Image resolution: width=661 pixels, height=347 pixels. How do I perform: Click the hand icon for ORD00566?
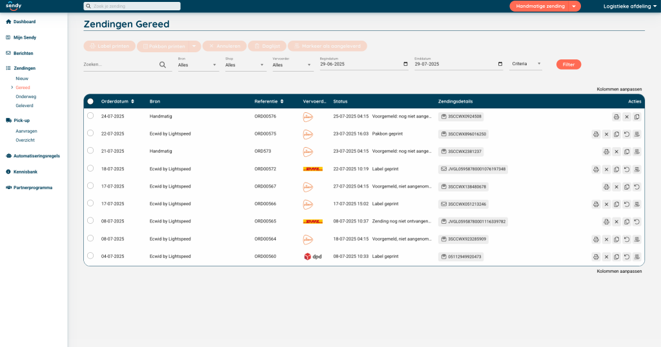[x=637, y=204]
